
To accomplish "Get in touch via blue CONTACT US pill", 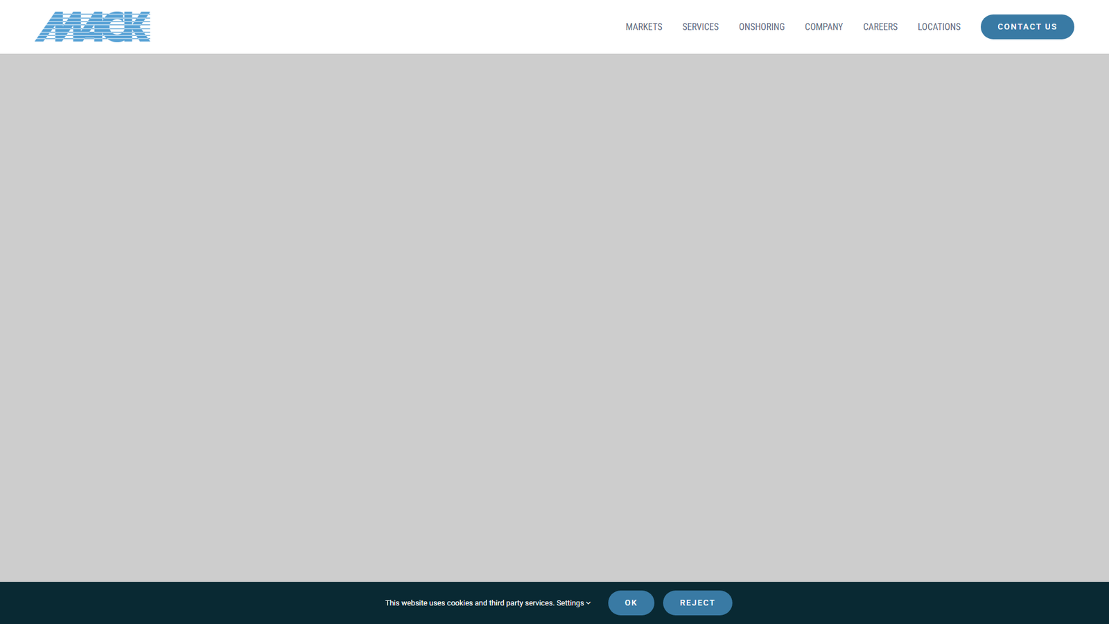I will tap(1027, 27).
